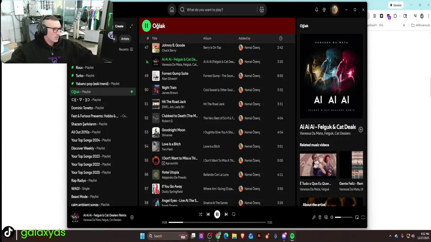Open Your Top Songs 2024 playlist
This screenshot has height=242, width=431.
tap(103, 140)
